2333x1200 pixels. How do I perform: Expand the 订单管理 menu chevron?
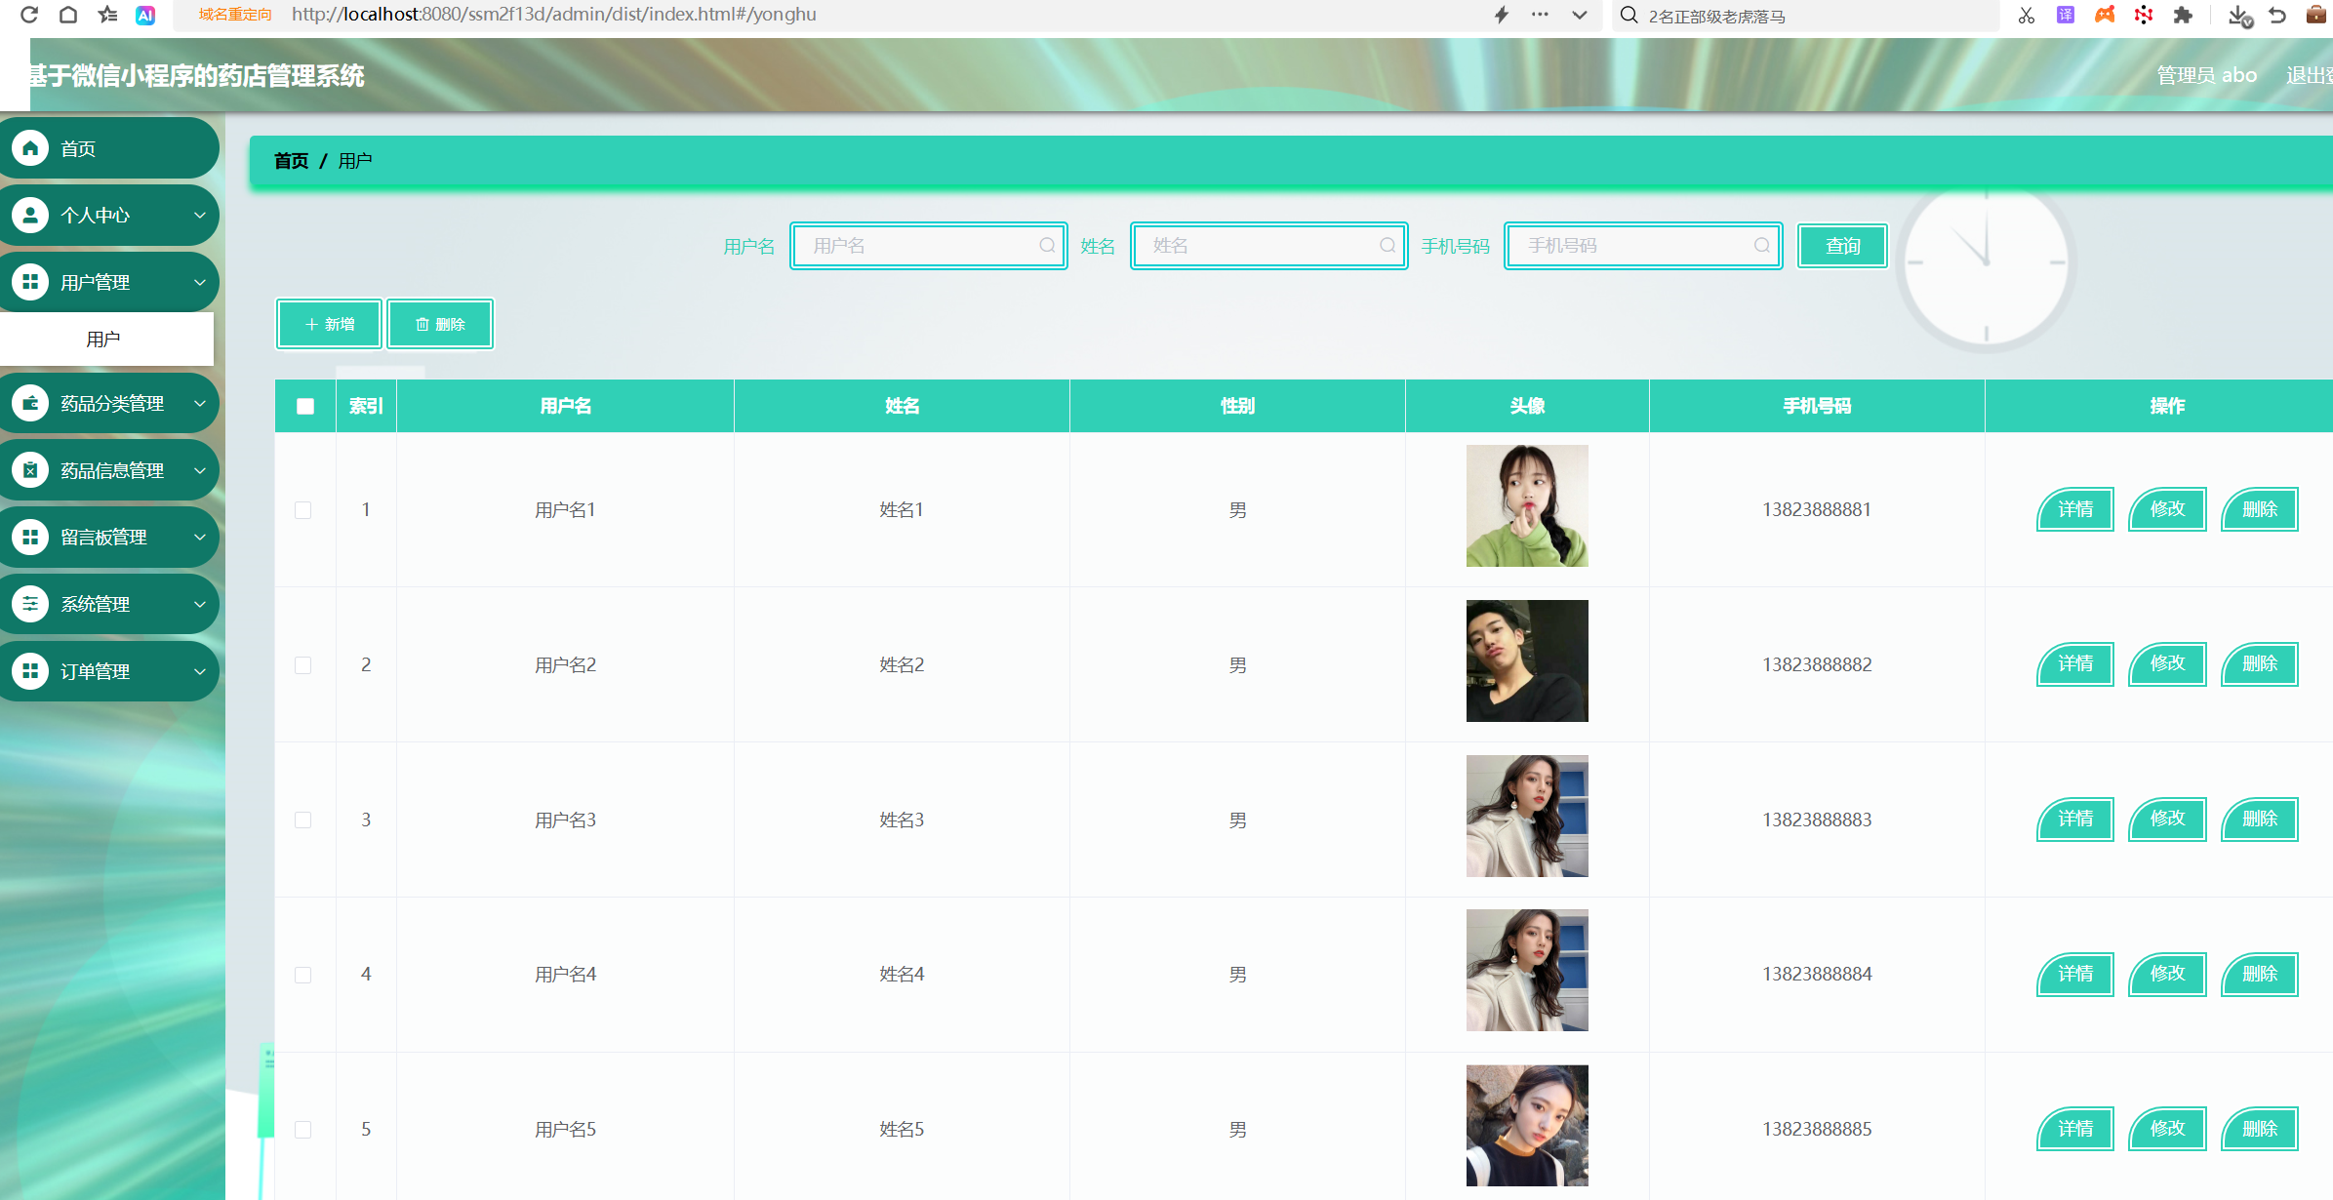pyautogui.click(x=200, y=671)
